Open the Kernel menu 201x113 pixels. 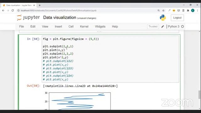84,26
